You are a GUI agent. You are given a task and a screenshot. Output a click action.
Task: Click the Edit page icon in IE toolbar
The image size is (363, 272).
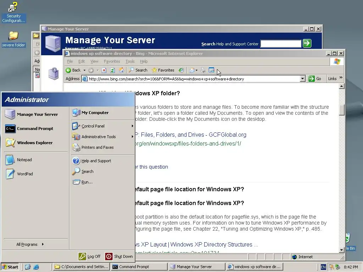pos(211,70)
